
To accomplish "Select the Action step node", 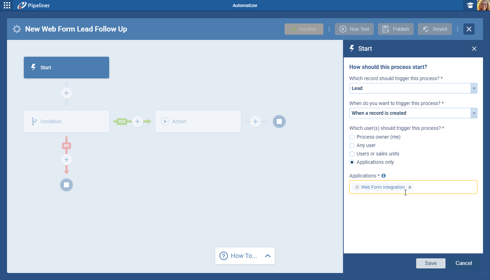I will (x=198, y=121).
